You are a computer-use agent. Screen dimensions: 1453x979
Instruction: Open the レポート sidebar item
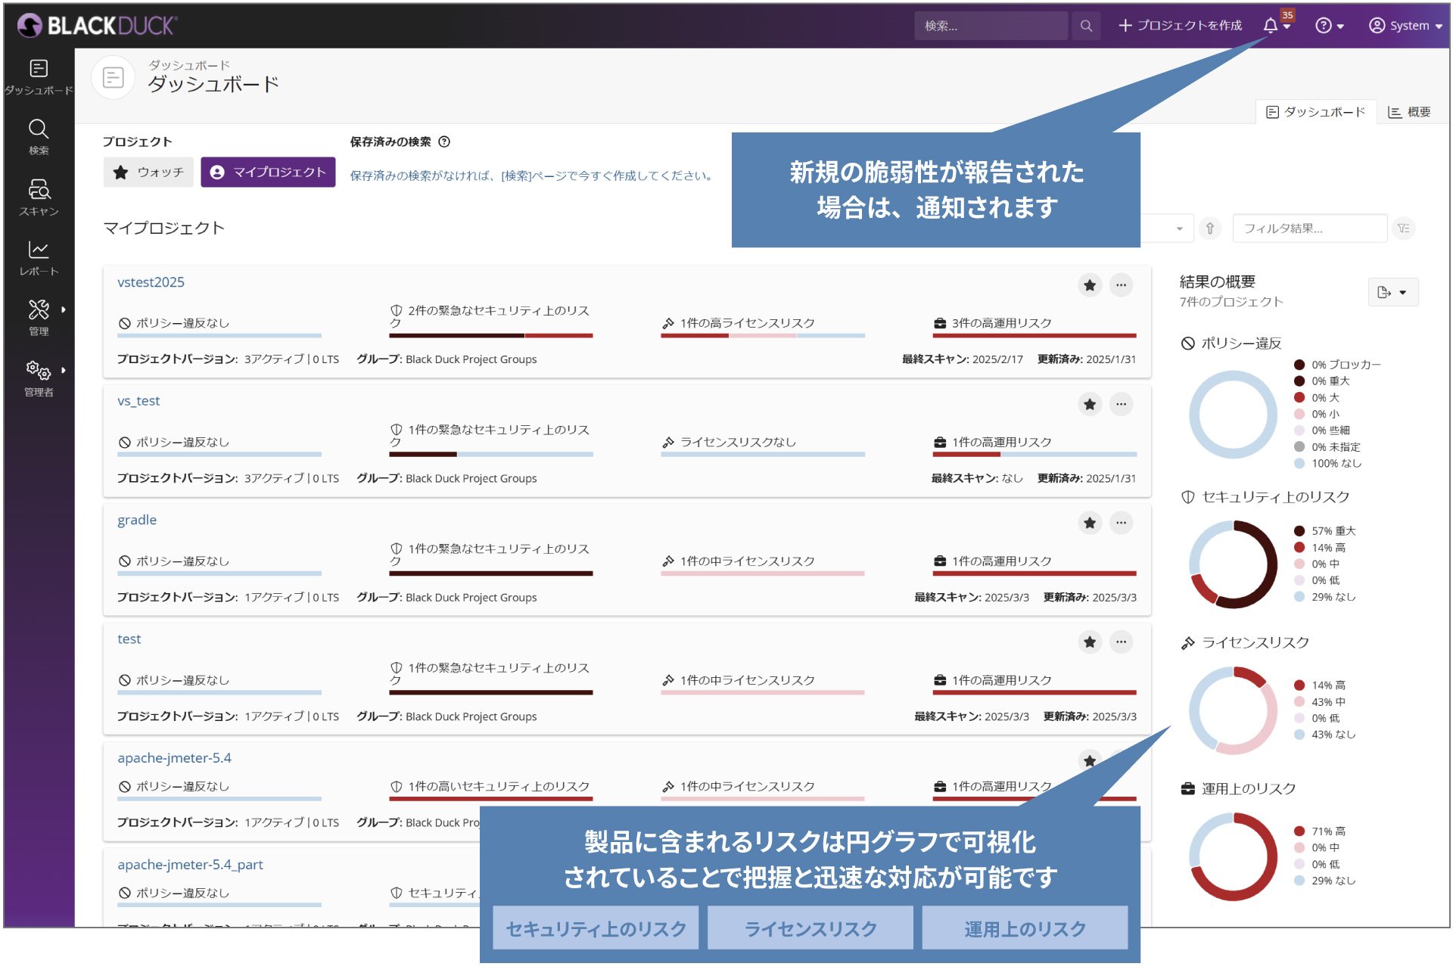pyautogui.click(x=39, y=258)
